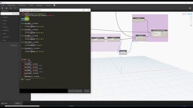Open the Settings menu
The image size is (193, 108).
click(x=40, y=5)
